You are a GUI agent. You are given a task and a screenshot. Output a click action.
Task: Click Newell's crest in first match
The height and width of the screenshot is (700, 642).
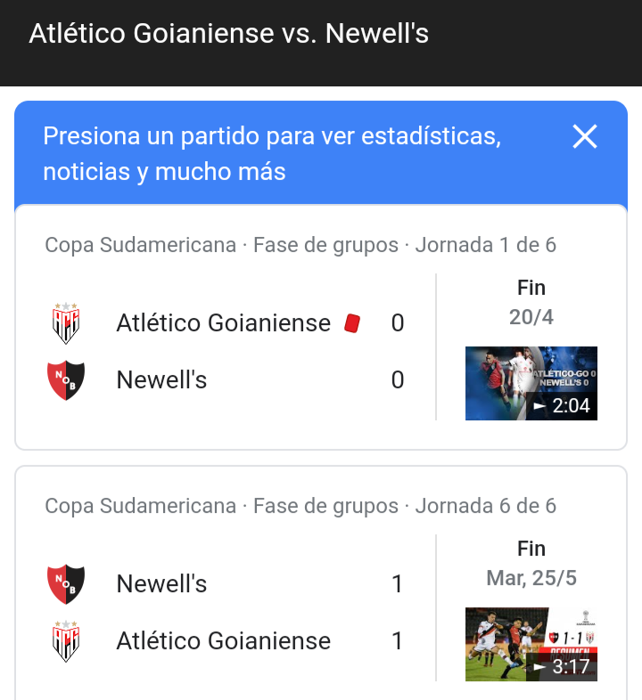pyautogui.click(x=66, y=380)
